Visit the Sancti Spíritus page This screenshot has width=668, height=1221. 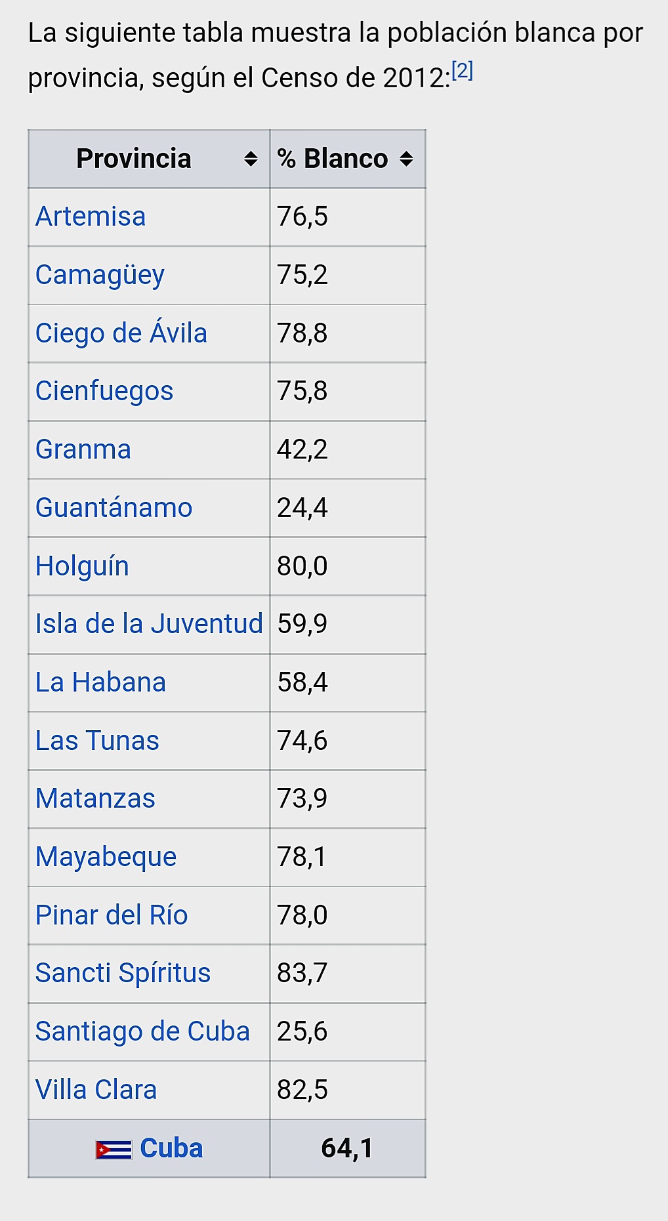[123, 973]
